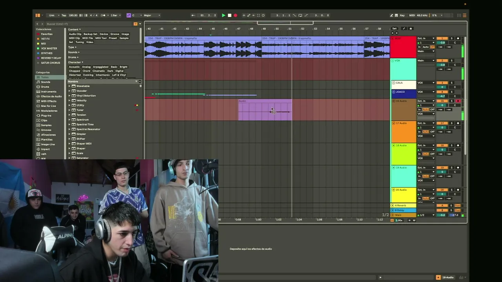Toggle record arm on track 19 Audio
Viewport: 502px width, 282px height.
tap(458, 168)
